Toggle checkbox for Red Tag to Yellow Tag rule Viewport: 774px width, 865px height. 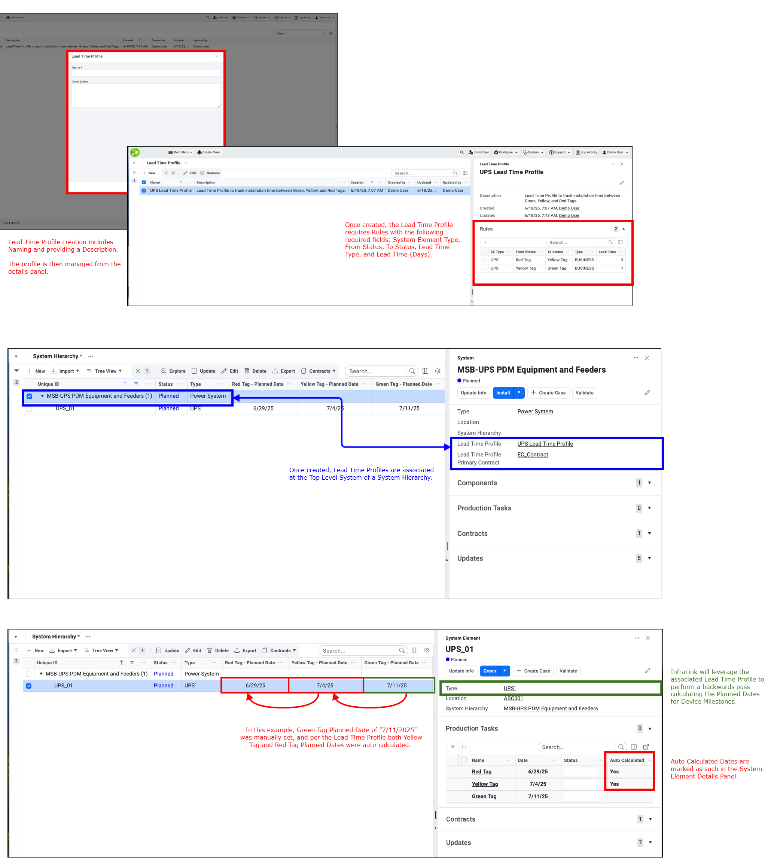pos(484,259)
